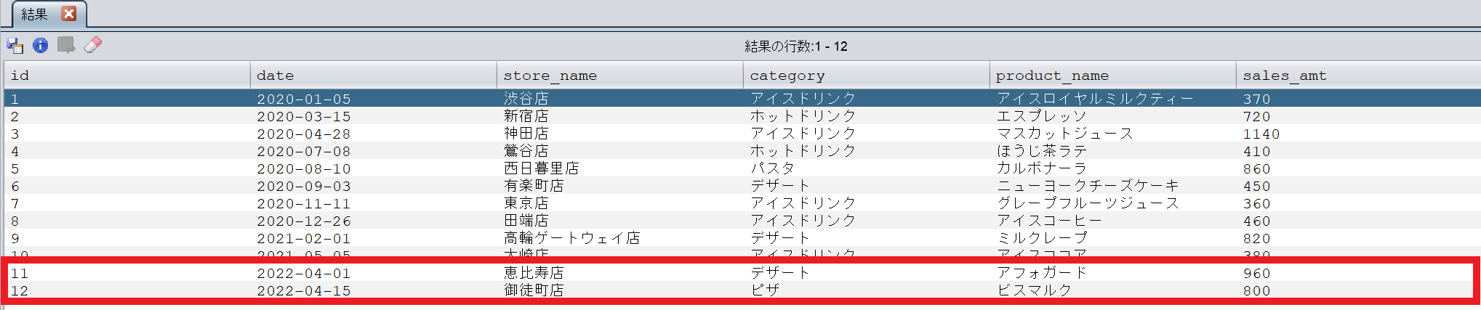Select product エスプレッソ
The image size is (1481, 310).
[x=1042, y=116]
